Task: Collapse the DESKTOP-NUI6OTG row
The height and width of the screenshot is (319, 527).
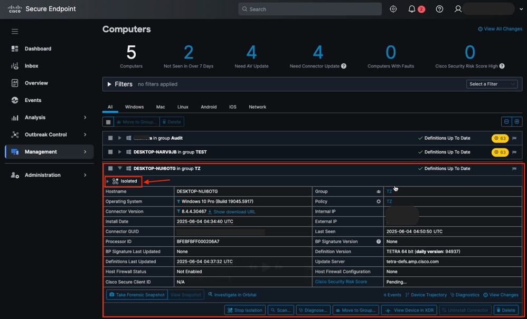Action: 120,168
